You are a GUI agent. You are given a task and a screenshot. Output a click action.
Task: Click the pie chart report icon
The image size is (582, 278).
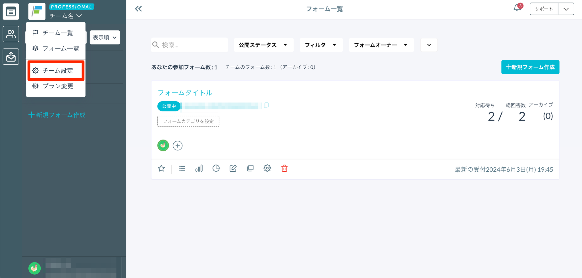pyautogui.click(x=216, y=169)
